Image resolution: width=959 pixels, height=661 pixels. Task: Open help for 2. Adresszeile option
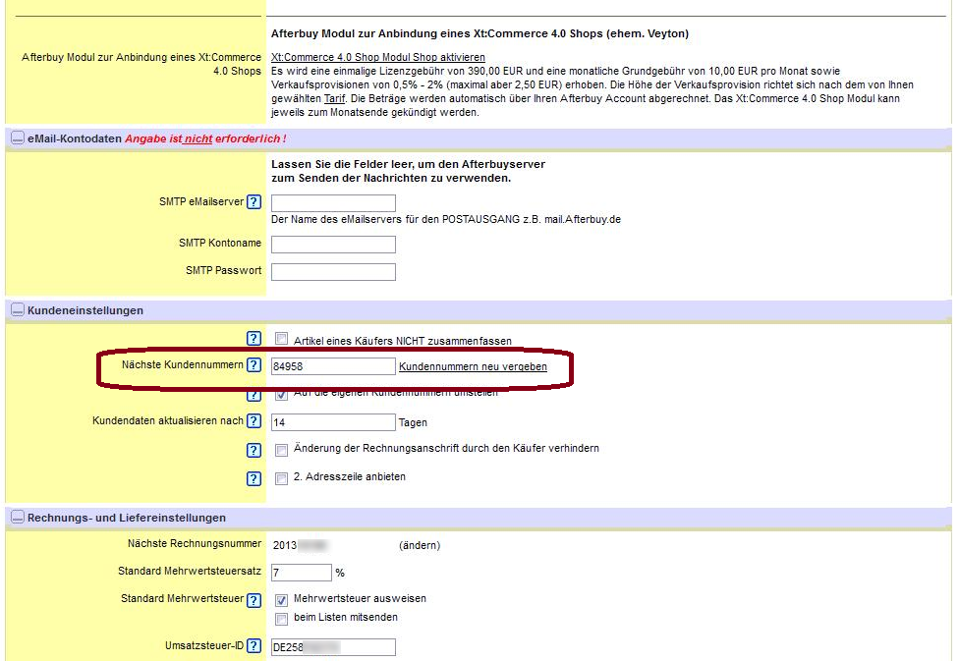tap(254, 478)
